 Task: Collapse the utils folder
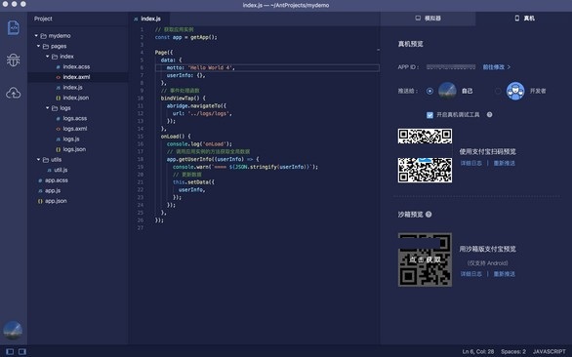coord(38,160)
